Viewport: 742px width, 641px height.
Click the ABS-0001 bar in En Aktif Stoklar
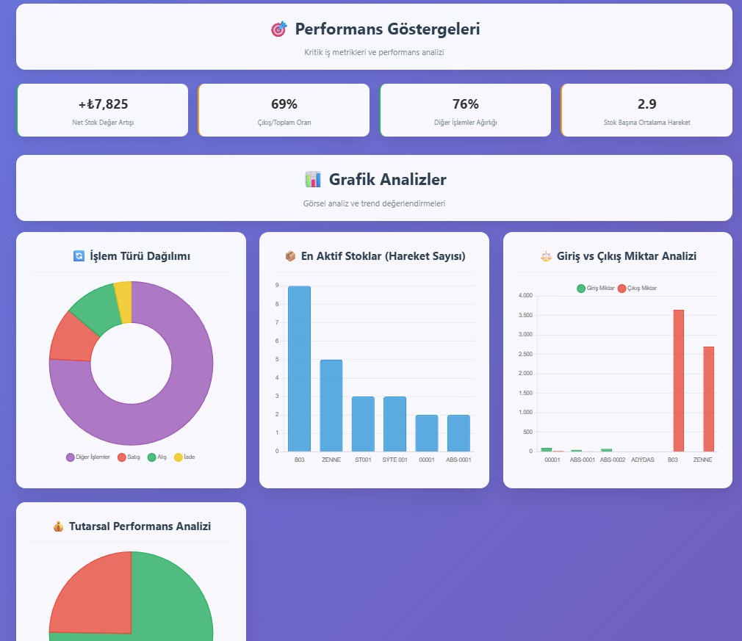[x=458, y=433]
